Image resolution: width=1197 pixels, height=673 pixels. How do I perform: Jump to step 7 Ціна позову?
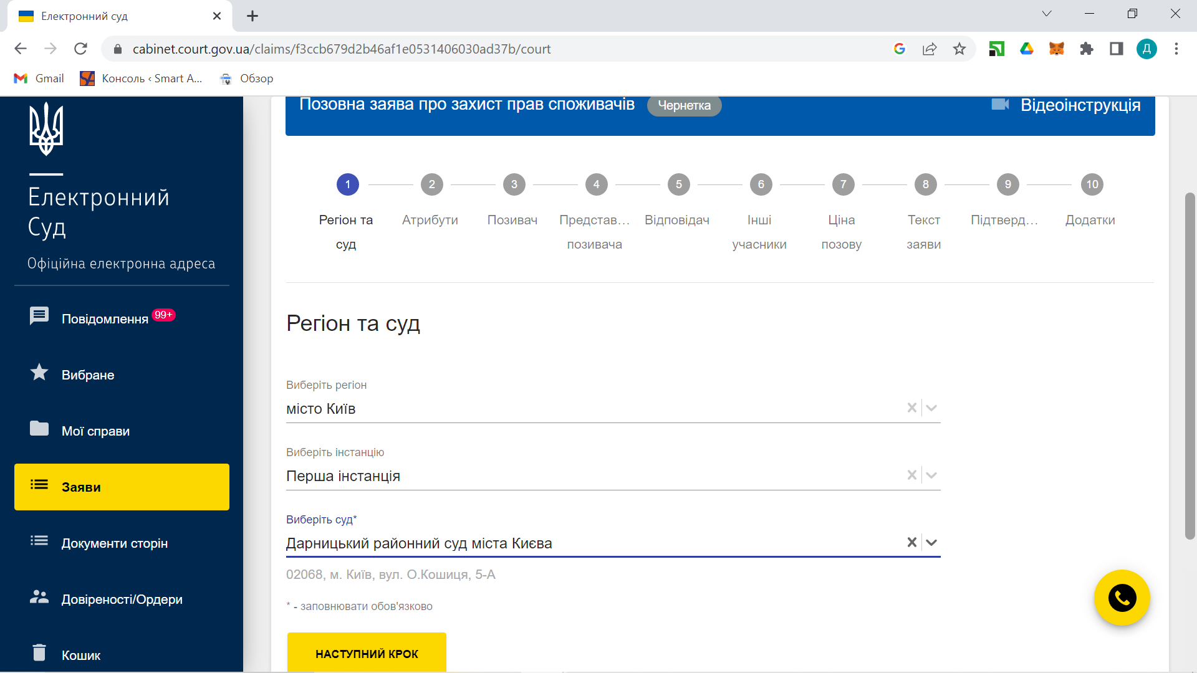pos(843,184)
